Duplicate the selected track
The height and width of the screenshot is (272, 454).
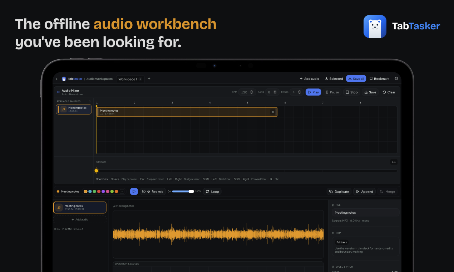(339, 191)
